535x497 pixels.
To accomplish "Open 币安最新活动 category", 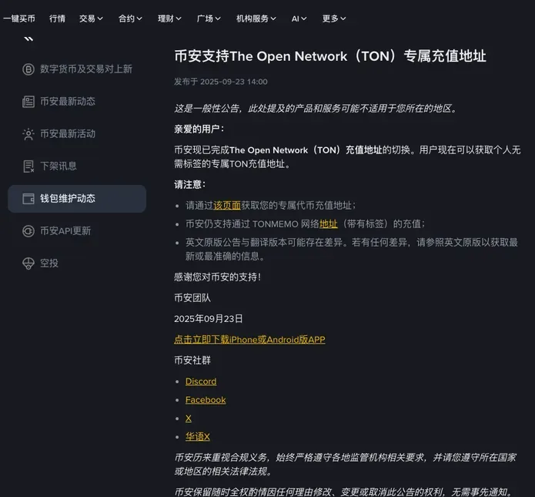I will point(77,134).
